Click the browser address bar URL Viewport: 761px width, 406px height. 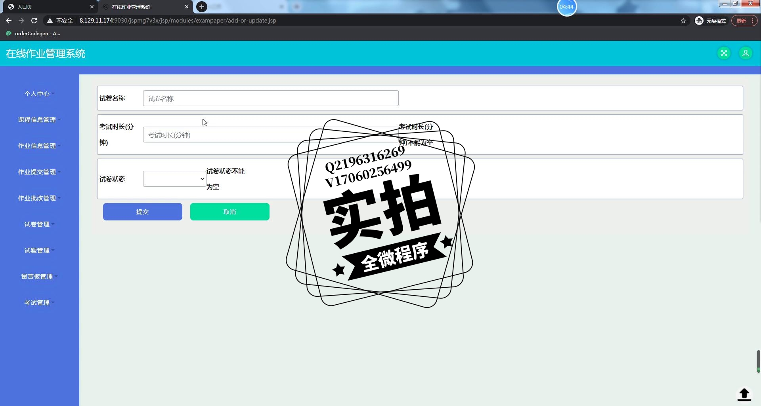point(178,21)
